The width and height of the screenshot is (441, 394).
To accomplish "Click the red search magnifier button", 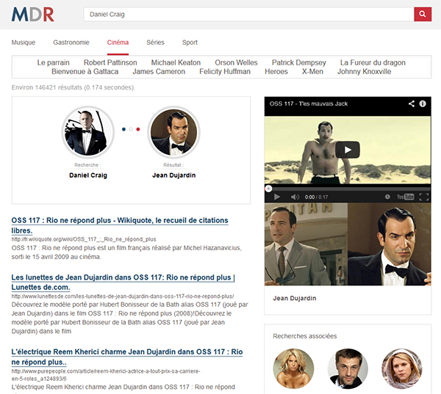I will pos(423,14).
